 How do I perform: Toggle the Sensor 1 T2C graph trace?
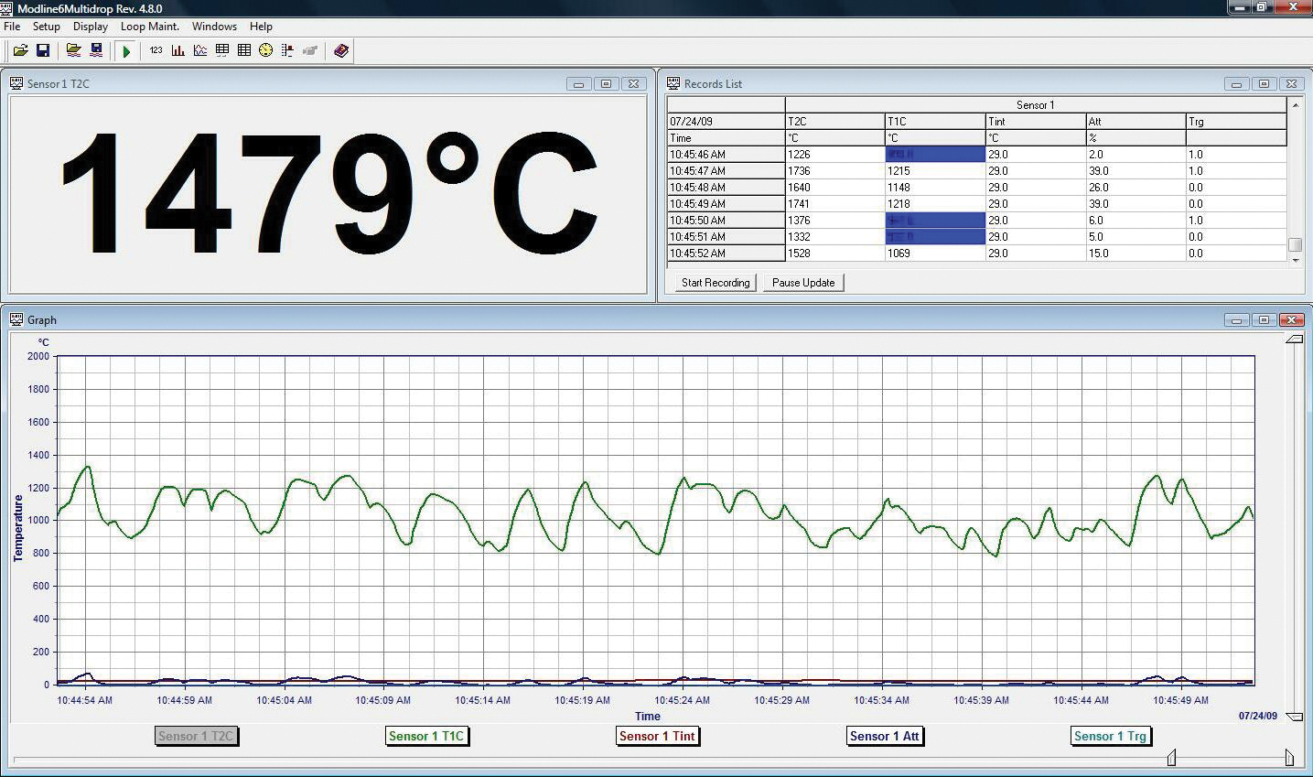[196, 736]
